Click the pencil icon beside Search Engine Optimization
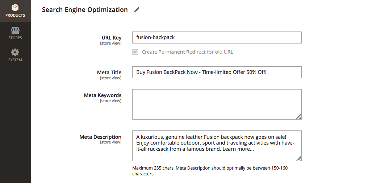Screen dimensions: 372x183 137,10
